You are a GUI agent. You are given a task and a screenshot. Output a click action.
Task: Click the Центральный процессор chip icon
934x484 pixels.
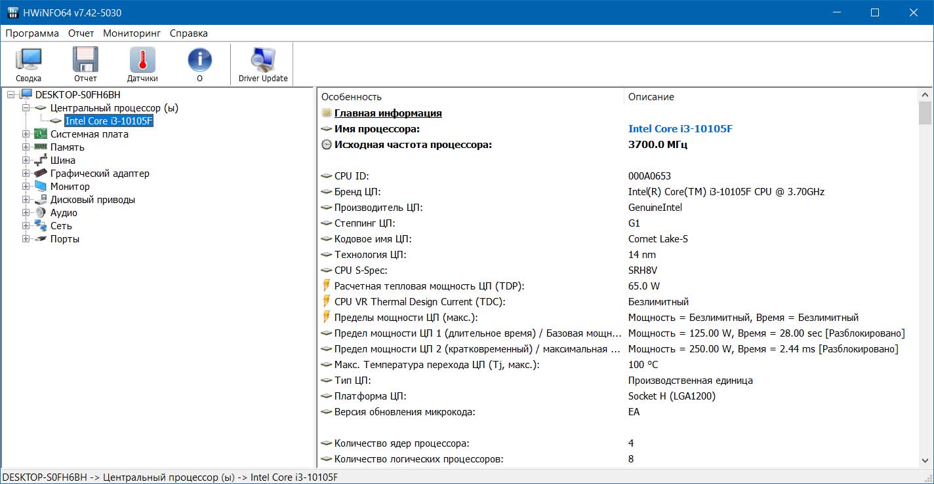(x=41, y=108)
